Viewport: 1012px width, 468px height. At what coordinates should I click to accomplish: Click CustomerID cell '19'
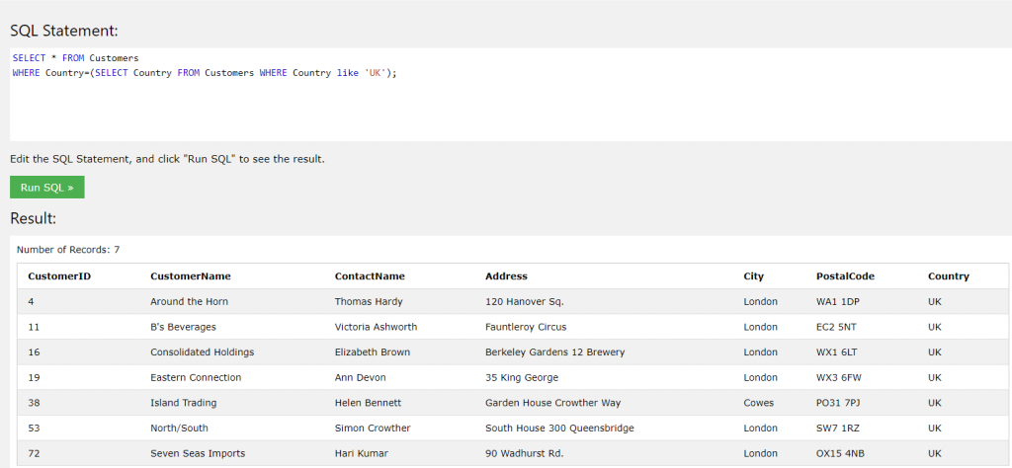click(x=34, y=377)
